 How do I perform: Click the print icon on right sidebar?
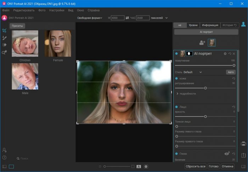243,144
